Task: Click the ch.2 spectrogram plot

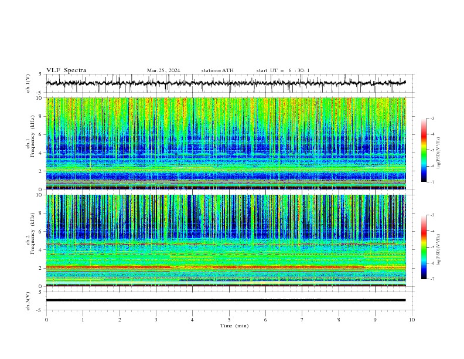Action: click(226, 241)
